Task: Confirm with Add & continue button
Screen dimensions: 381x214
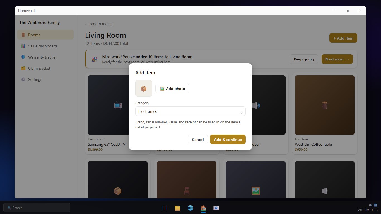Action: (x=228, y=139)
